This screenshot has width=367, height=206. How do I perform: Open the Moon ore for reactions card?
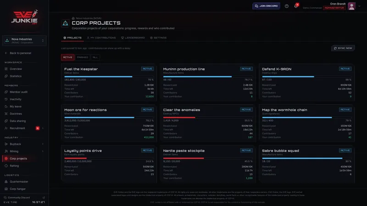click(109, 124)
